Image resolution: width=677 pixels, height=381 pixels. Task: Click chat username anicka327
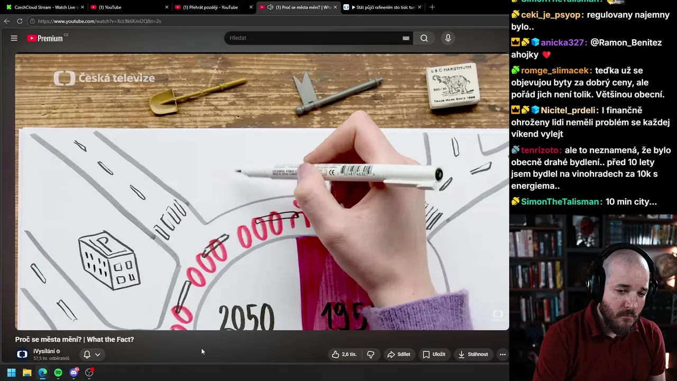(x=563, y=43)
